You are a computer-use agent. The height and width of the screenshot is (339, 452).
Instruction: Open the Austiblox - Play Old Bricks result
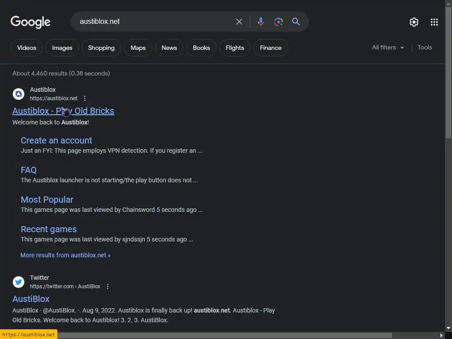[x=63, y=111]
